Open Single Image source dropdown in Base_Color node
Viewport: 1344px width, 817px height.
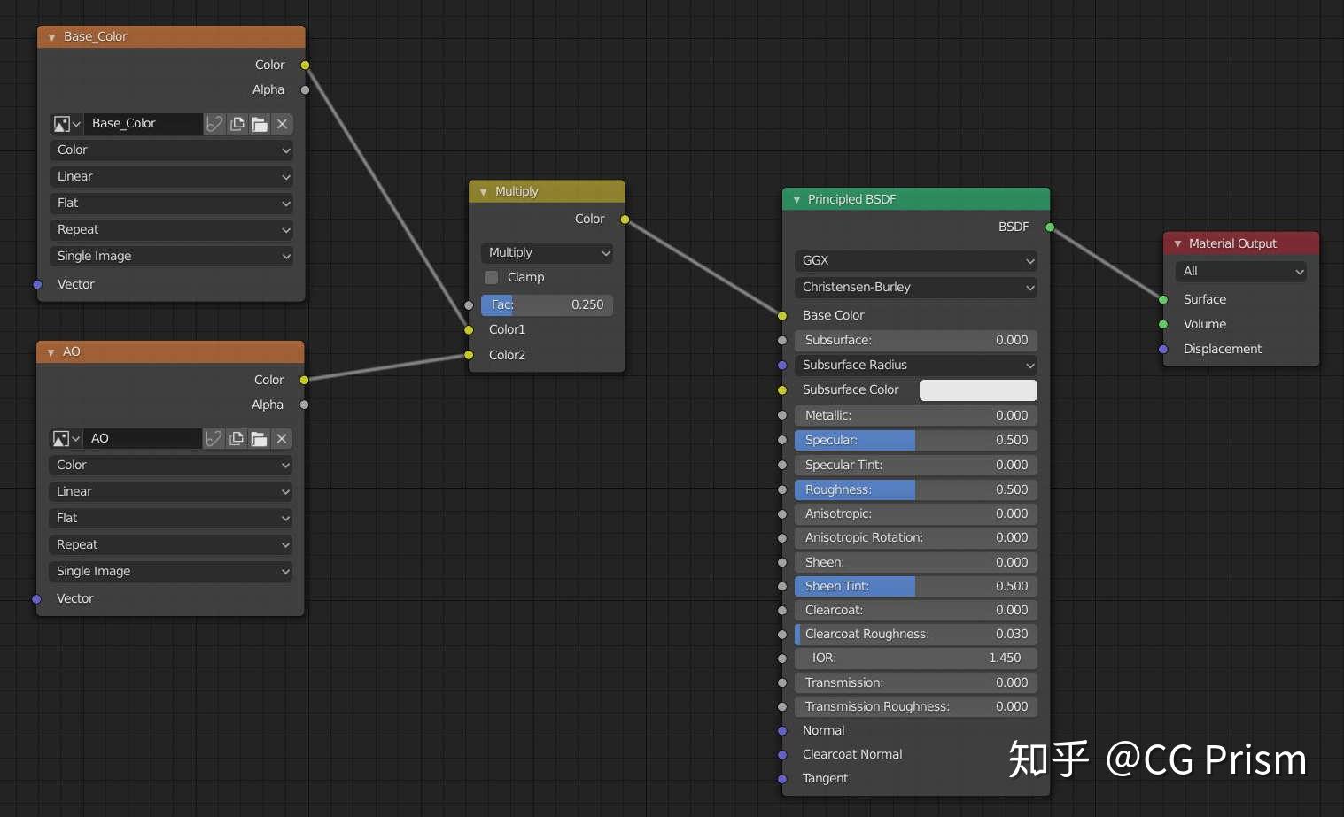pos(172,257)
